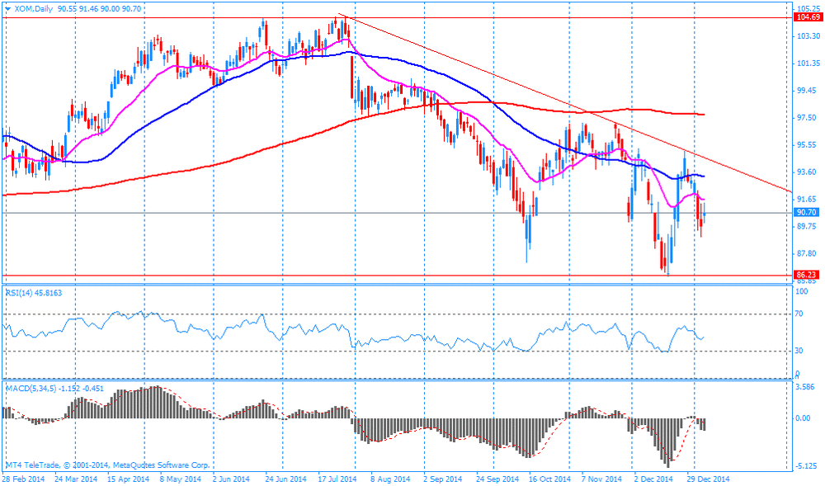Screen dimensions: 825x486
Task: Select the MACD scale value 3.586
Action: pos(805,387)
